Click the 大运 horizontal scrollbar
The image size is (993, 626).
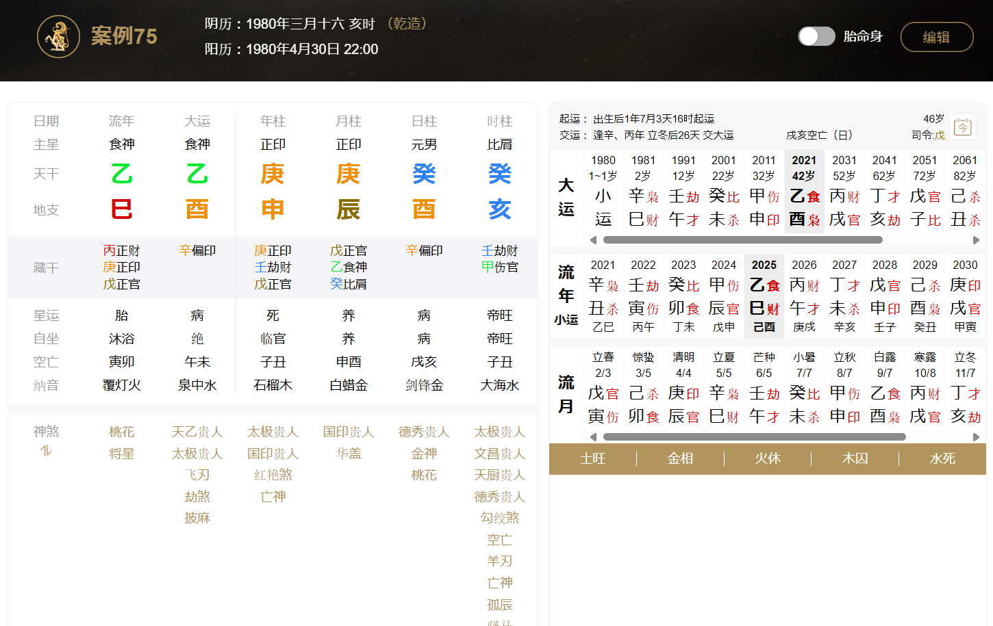pyautogui.click(x=742, y=240)
